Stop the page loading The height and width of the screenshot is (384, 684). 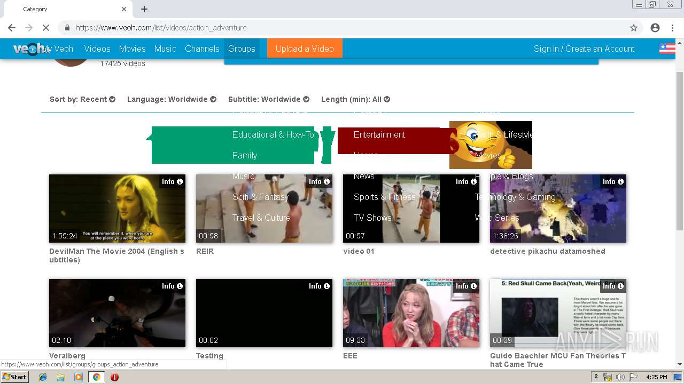(x=45, y=28)
